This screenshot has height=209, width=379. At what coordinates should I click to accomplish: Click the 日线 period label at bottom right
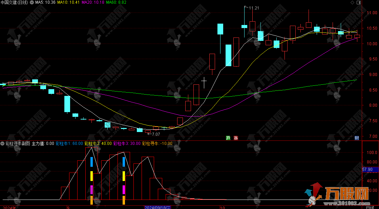(370, 207)
